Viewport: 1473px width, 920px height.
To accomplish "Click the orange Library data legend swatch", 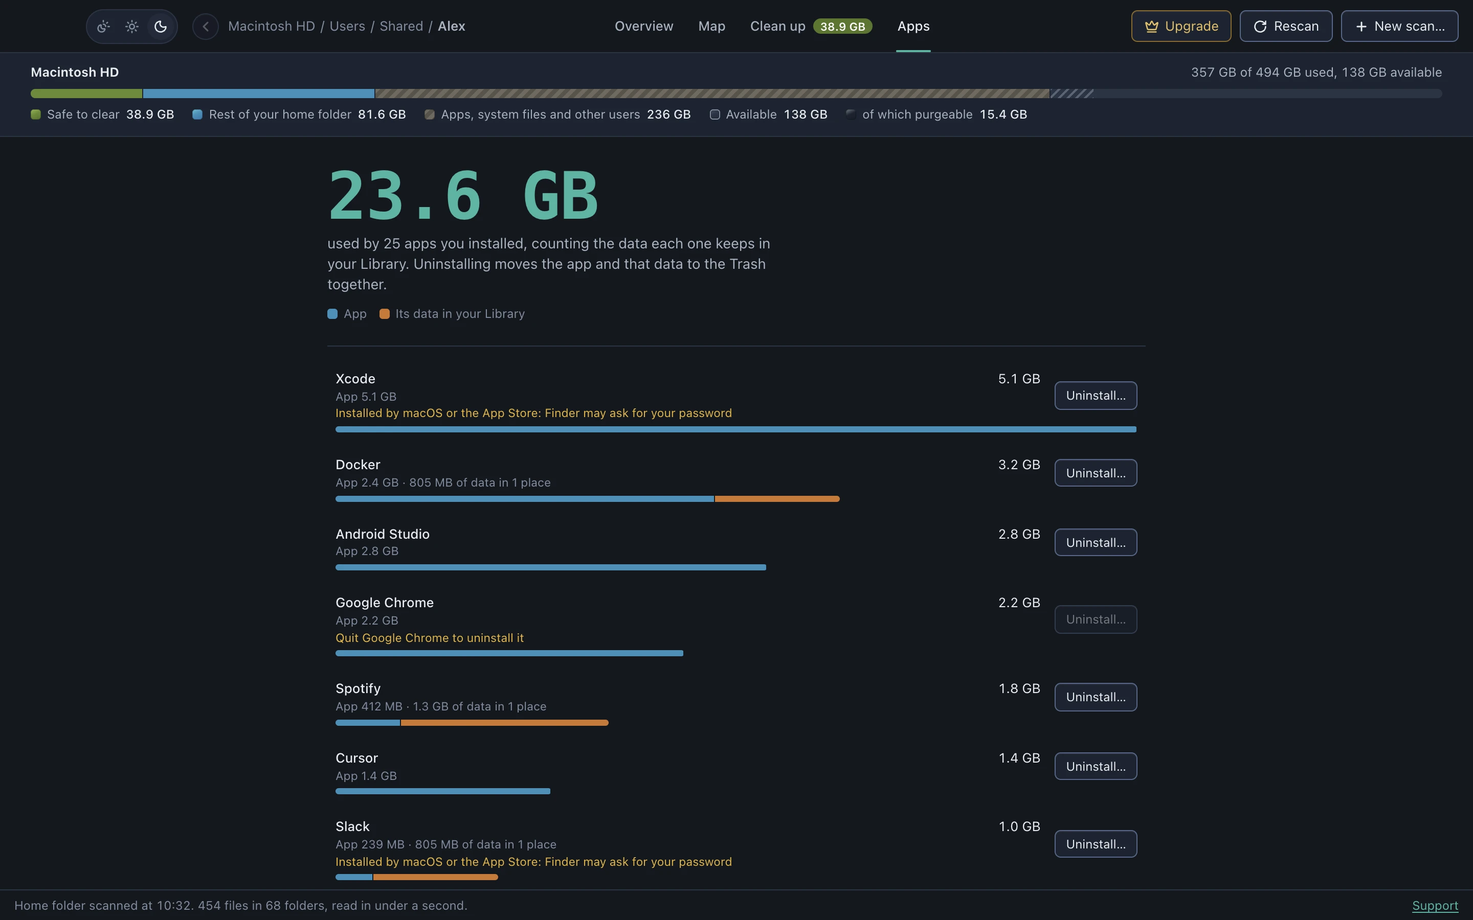I will pos(385,314).
